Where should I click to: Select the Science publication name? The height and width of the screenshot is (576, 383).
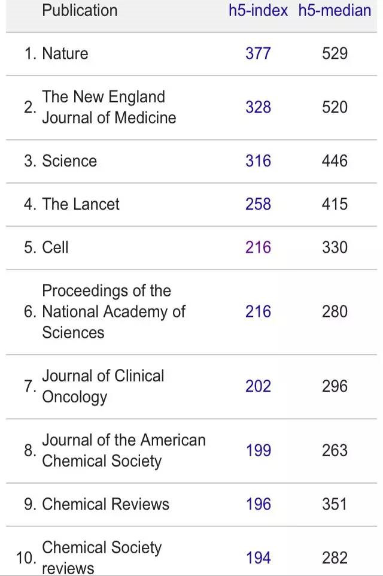(69, 161)
